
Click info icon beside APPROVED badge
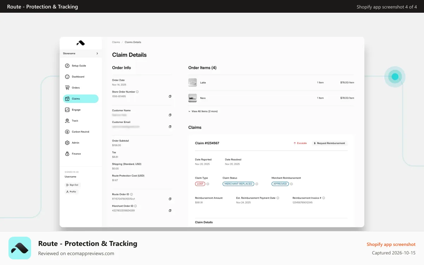(291, 184)
